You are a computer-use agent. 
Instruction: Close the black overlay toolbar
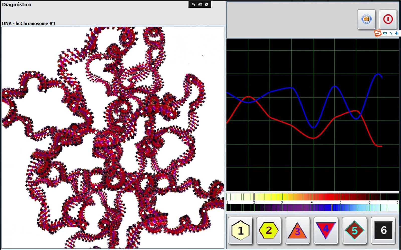point(206,4)
